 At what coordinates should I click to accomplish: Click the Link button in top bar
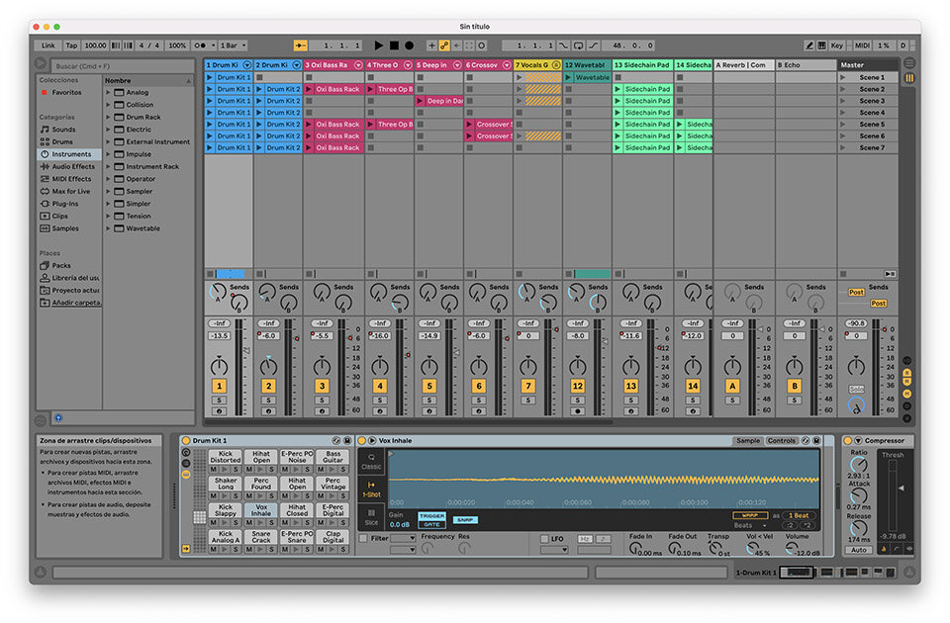click(47, 45)
